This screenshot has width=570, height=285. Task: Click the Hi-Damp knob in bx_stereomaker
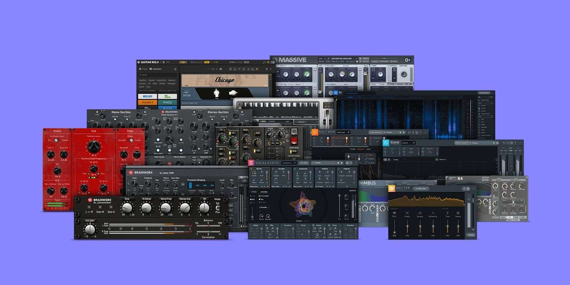(x=146, y=208)
